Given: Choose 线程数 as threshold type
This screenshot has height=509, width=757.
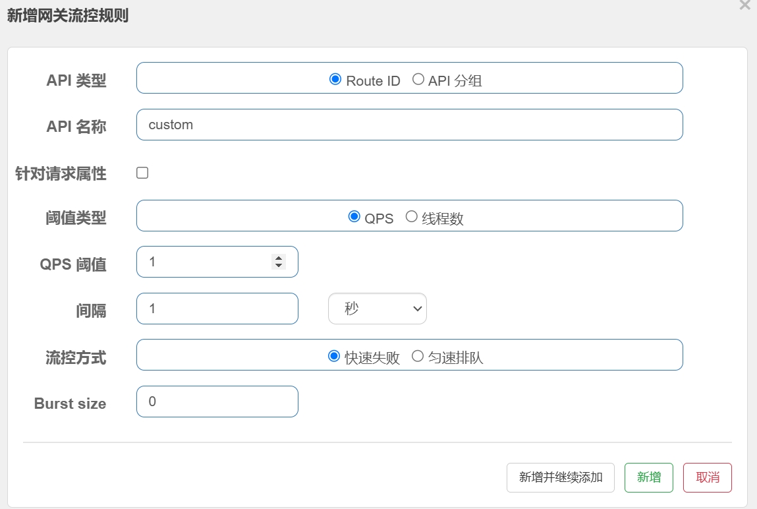Looking at the screenshot, I should pyautogui.click(x=411, y=217).
